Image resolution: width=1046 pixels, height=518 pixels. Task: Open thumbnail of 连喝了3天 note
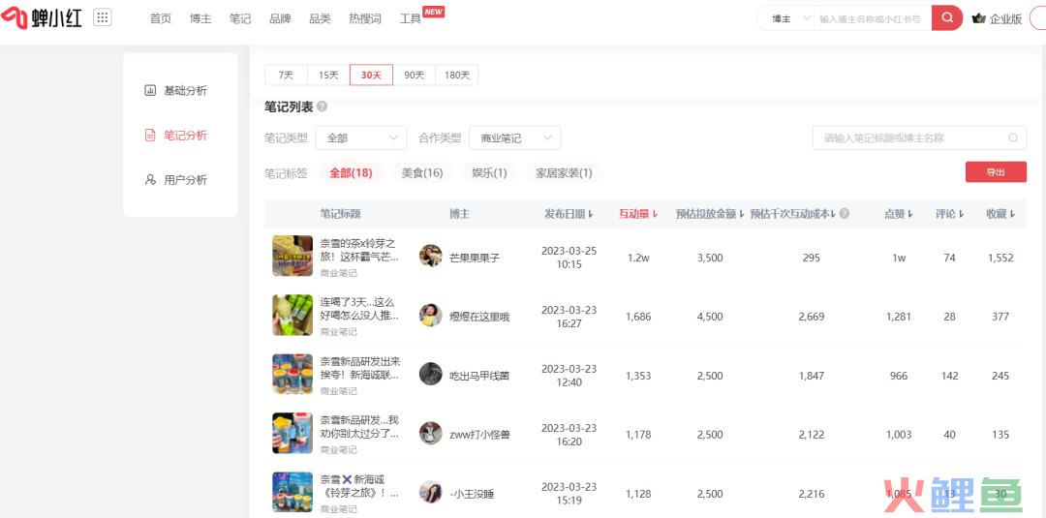click(292, 315)
